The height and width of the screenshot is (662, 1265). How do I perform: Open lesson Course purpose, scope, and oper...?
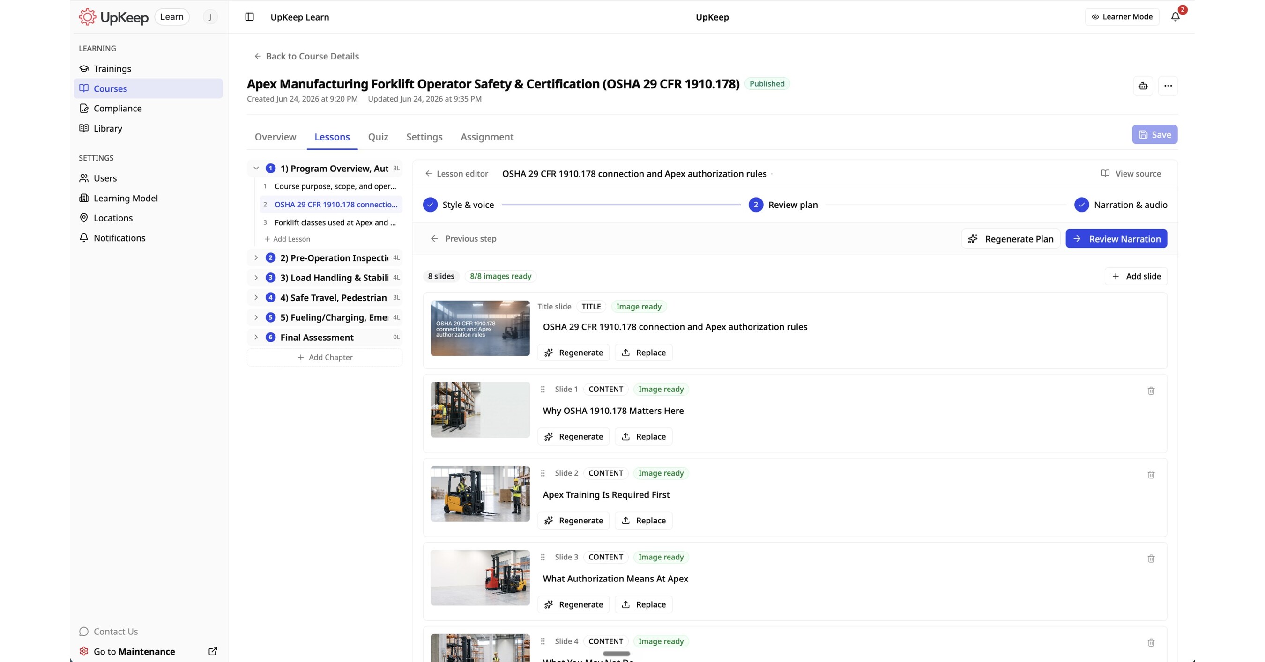(x=331, y=186)
